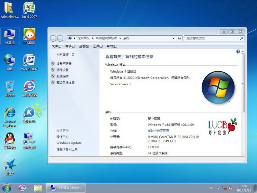Image resolution: width=257 pixels, height=193 pixels.
Task: Click the 萝卜家园 LUOB manufacturer logo
Action: [x=223, y=126]
